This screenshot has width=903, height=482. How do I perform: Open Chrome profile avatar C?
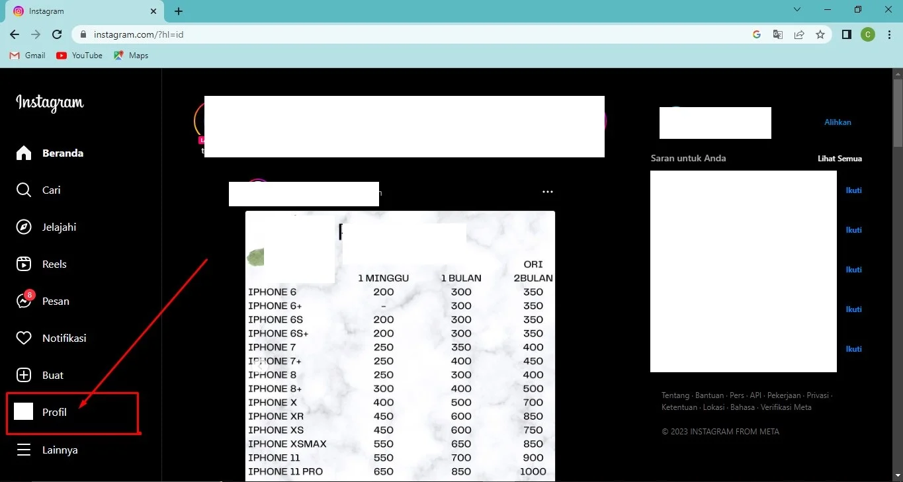pyautogui.click(x=867, y=34)
